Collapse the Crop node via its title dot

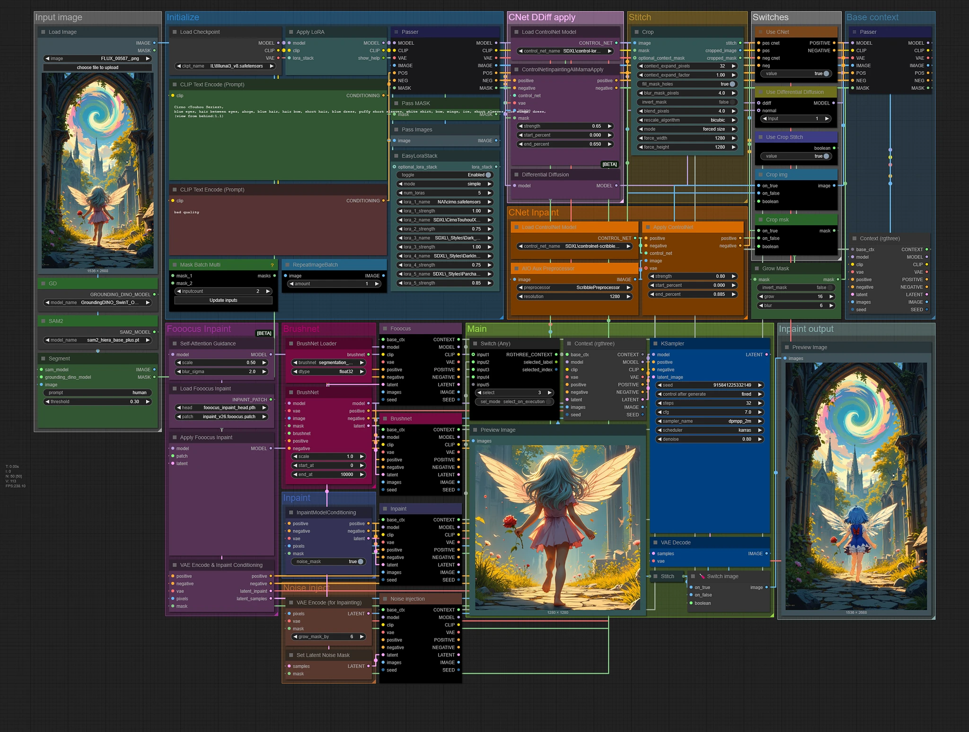(636, 32)
